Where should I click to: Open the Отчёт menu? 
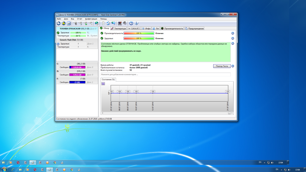click(79, 19)
